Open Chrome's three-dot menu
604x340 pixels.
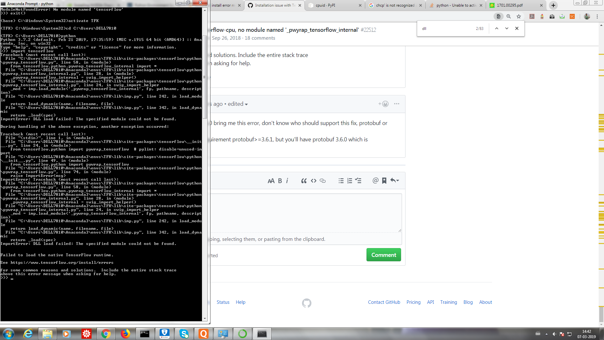point(597,16)
